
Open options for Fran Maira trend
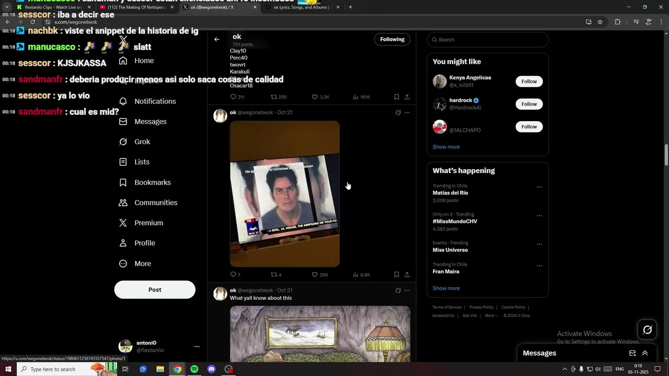[x=539, y=266]
